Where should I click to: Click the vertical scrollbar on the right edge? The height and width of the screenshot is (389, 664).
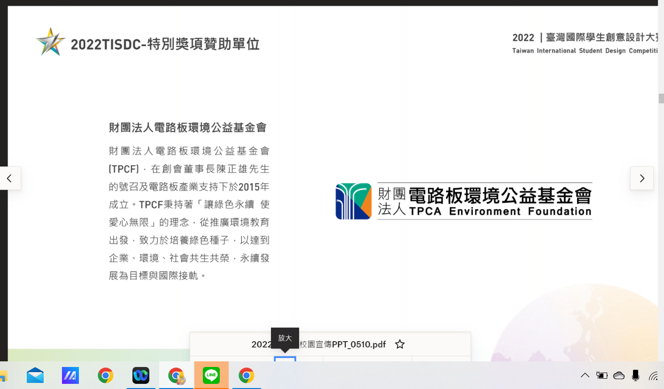(661, 98)
